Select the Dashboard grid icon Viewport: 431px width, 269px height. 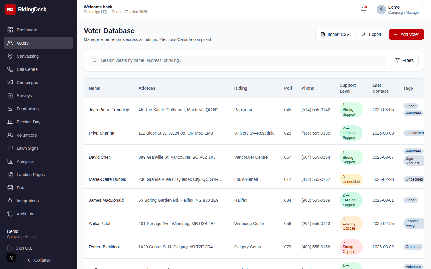tap(10, 30)
